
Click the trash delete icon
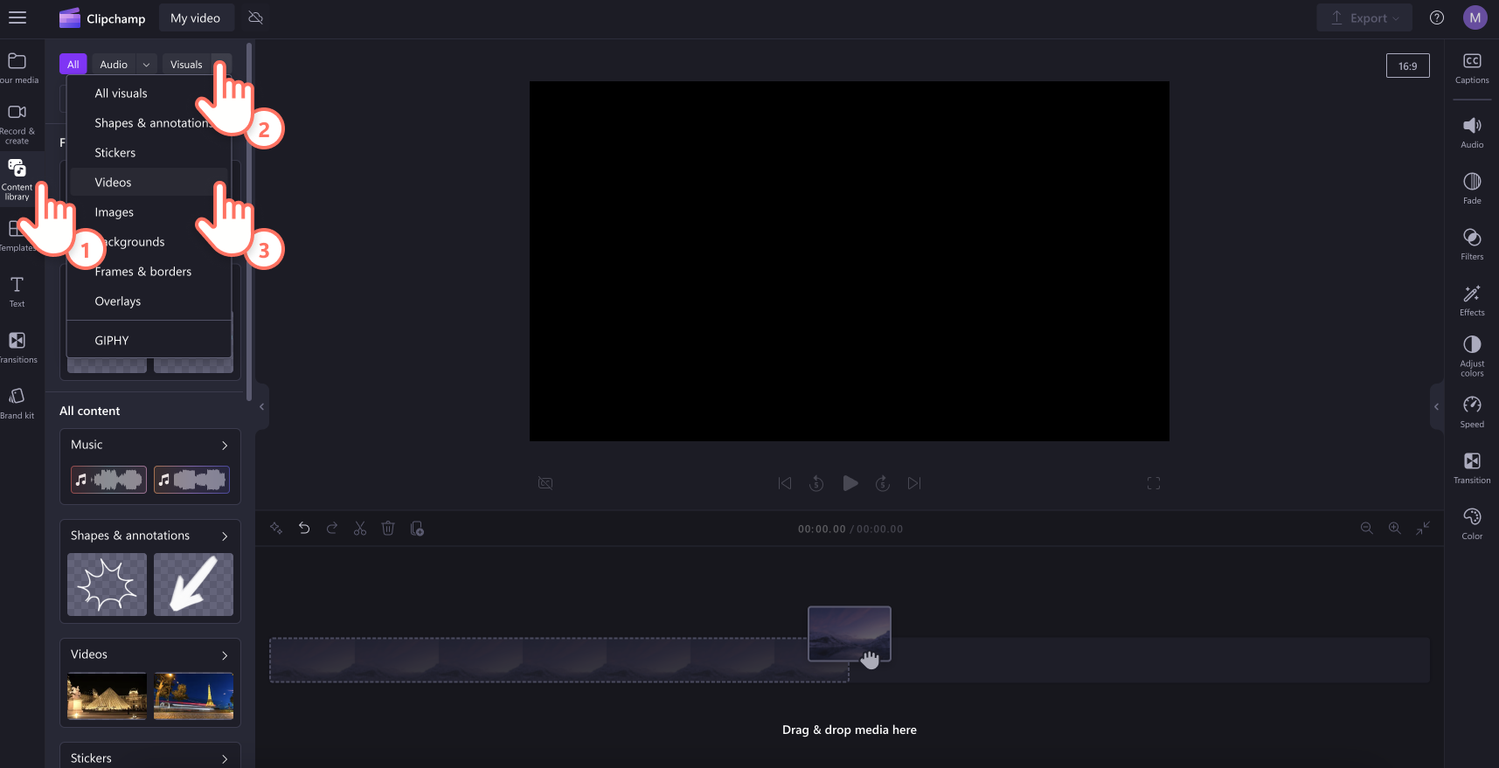pos(388,529)
